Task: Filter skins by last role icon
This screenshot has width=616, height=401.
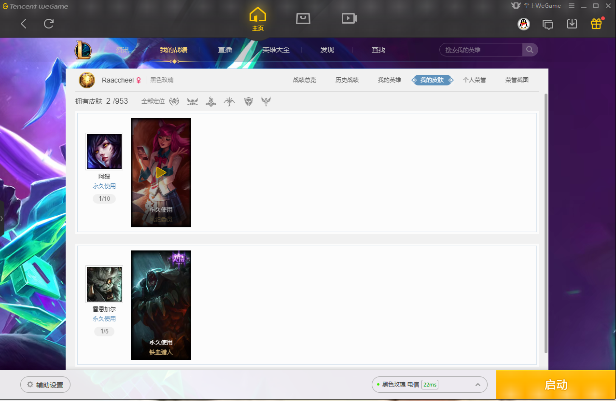Action: pos(266,101)
